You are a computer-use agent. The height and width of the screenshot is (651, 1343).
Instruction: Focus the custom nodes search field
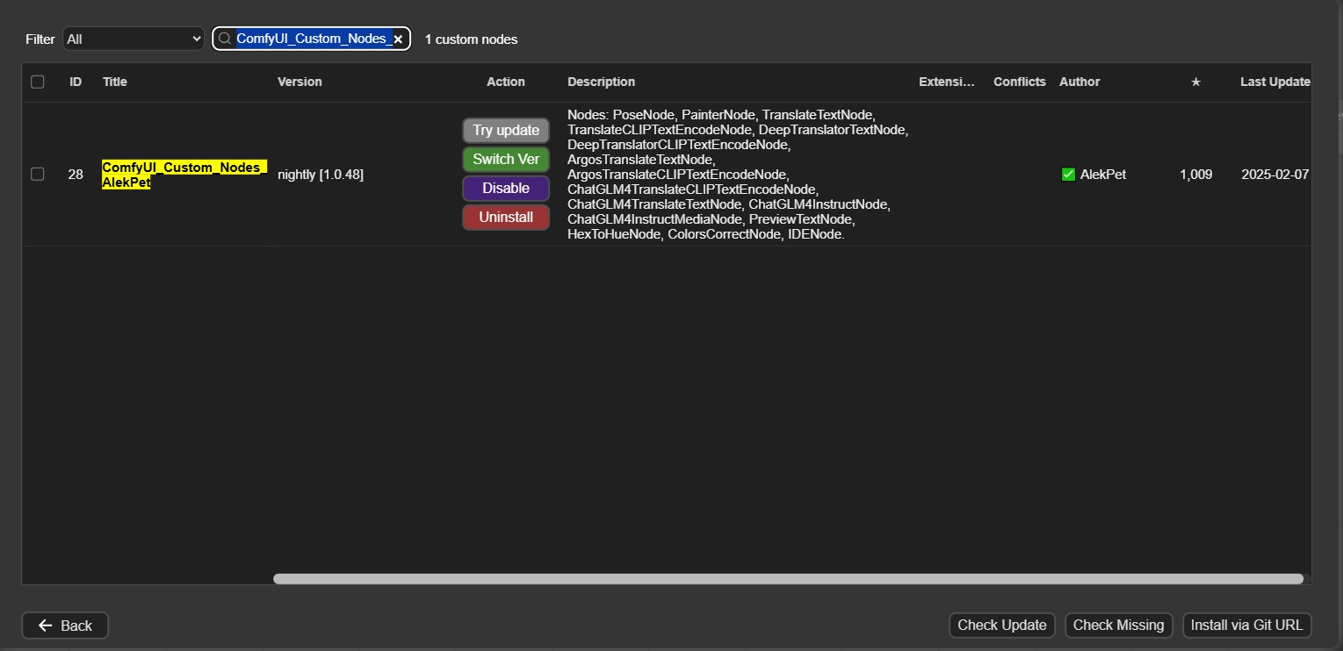coord(313,39)
